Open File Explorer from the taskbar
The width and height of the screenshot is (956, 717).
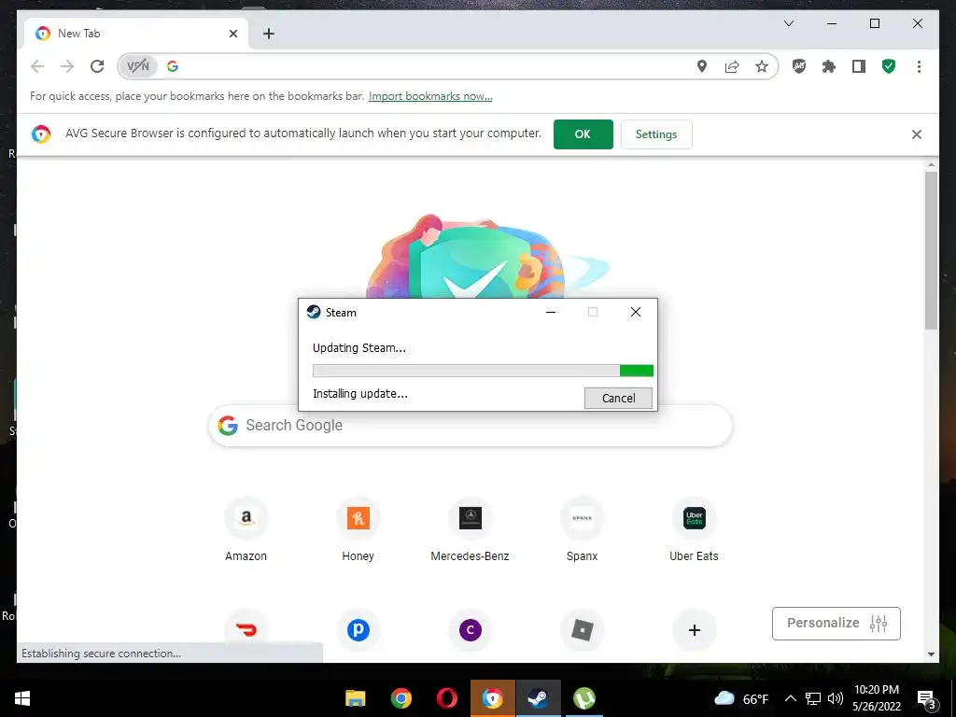(x=356, y=698)
